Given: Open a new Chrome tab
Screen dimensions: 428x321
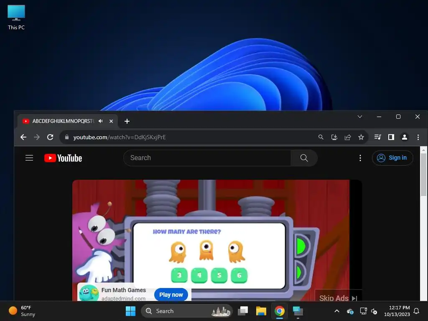Looking at the screenshot, I should tap(127, 121).
